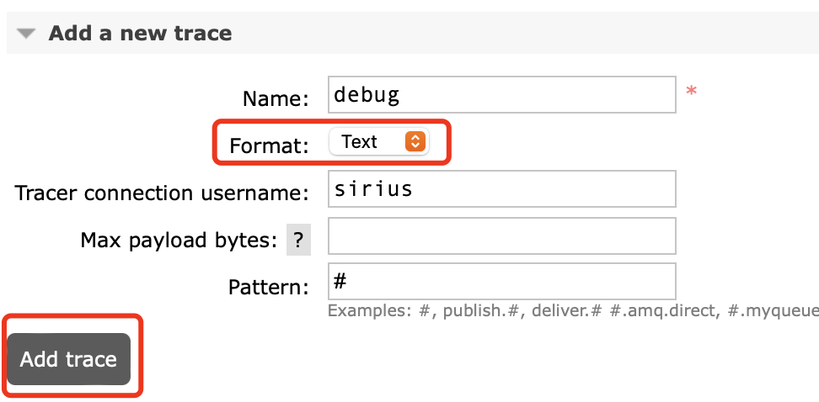This screenshot has width=819, height=402.
Task: Click the Add a new trace heading
Action: [140, 34]
